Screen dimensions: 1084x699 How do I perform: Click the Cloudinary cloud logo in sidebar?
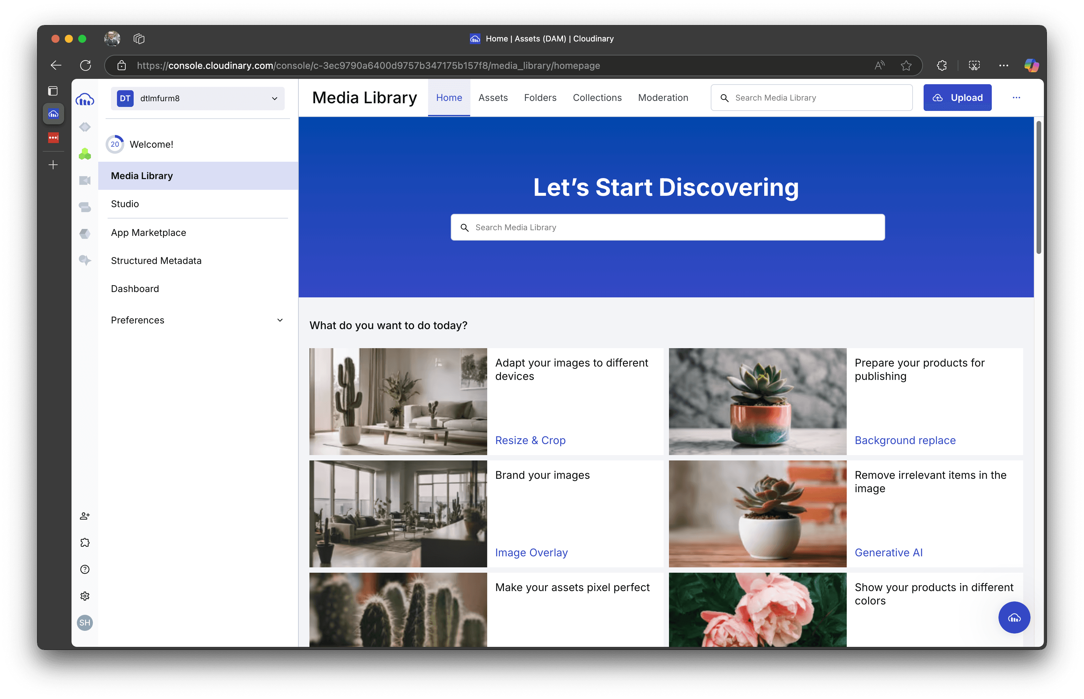pyautogui.click(x=85, y=99)
